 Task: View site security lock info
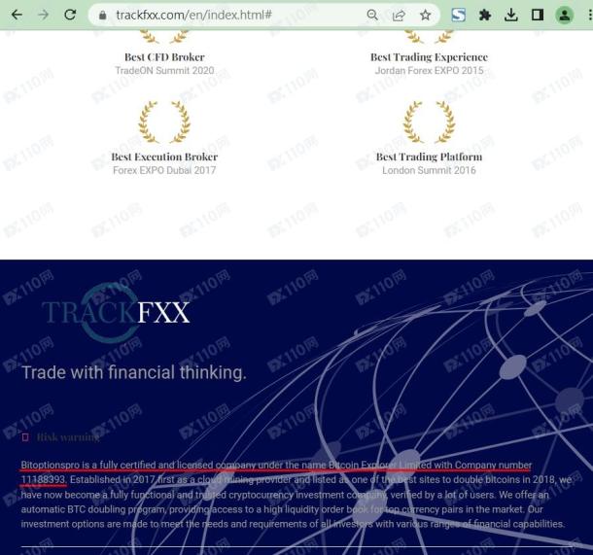click(102, 16)
